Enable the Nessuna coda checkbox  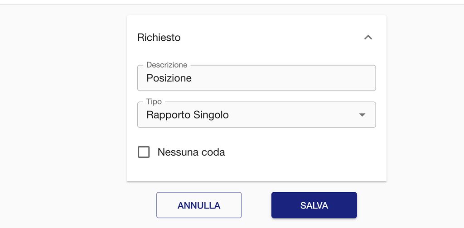coord(144,152)
